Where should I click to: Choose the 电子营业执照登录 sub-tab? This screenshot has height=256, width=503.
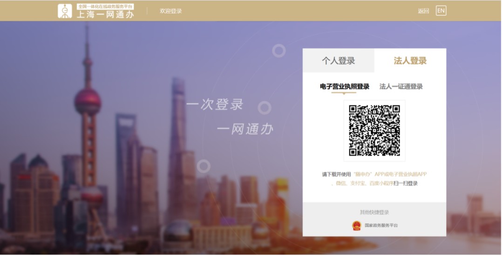coord(344,86)
